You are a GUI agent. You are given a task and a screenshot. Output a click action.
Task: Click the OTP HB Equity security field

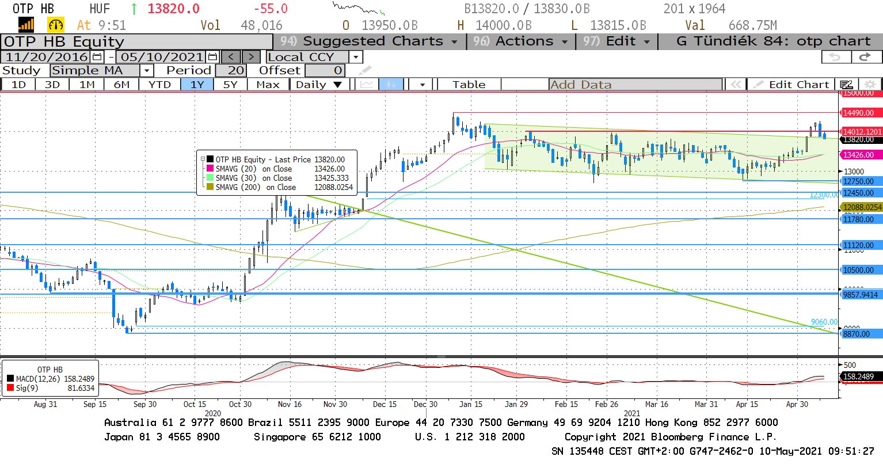click(137, 41)
